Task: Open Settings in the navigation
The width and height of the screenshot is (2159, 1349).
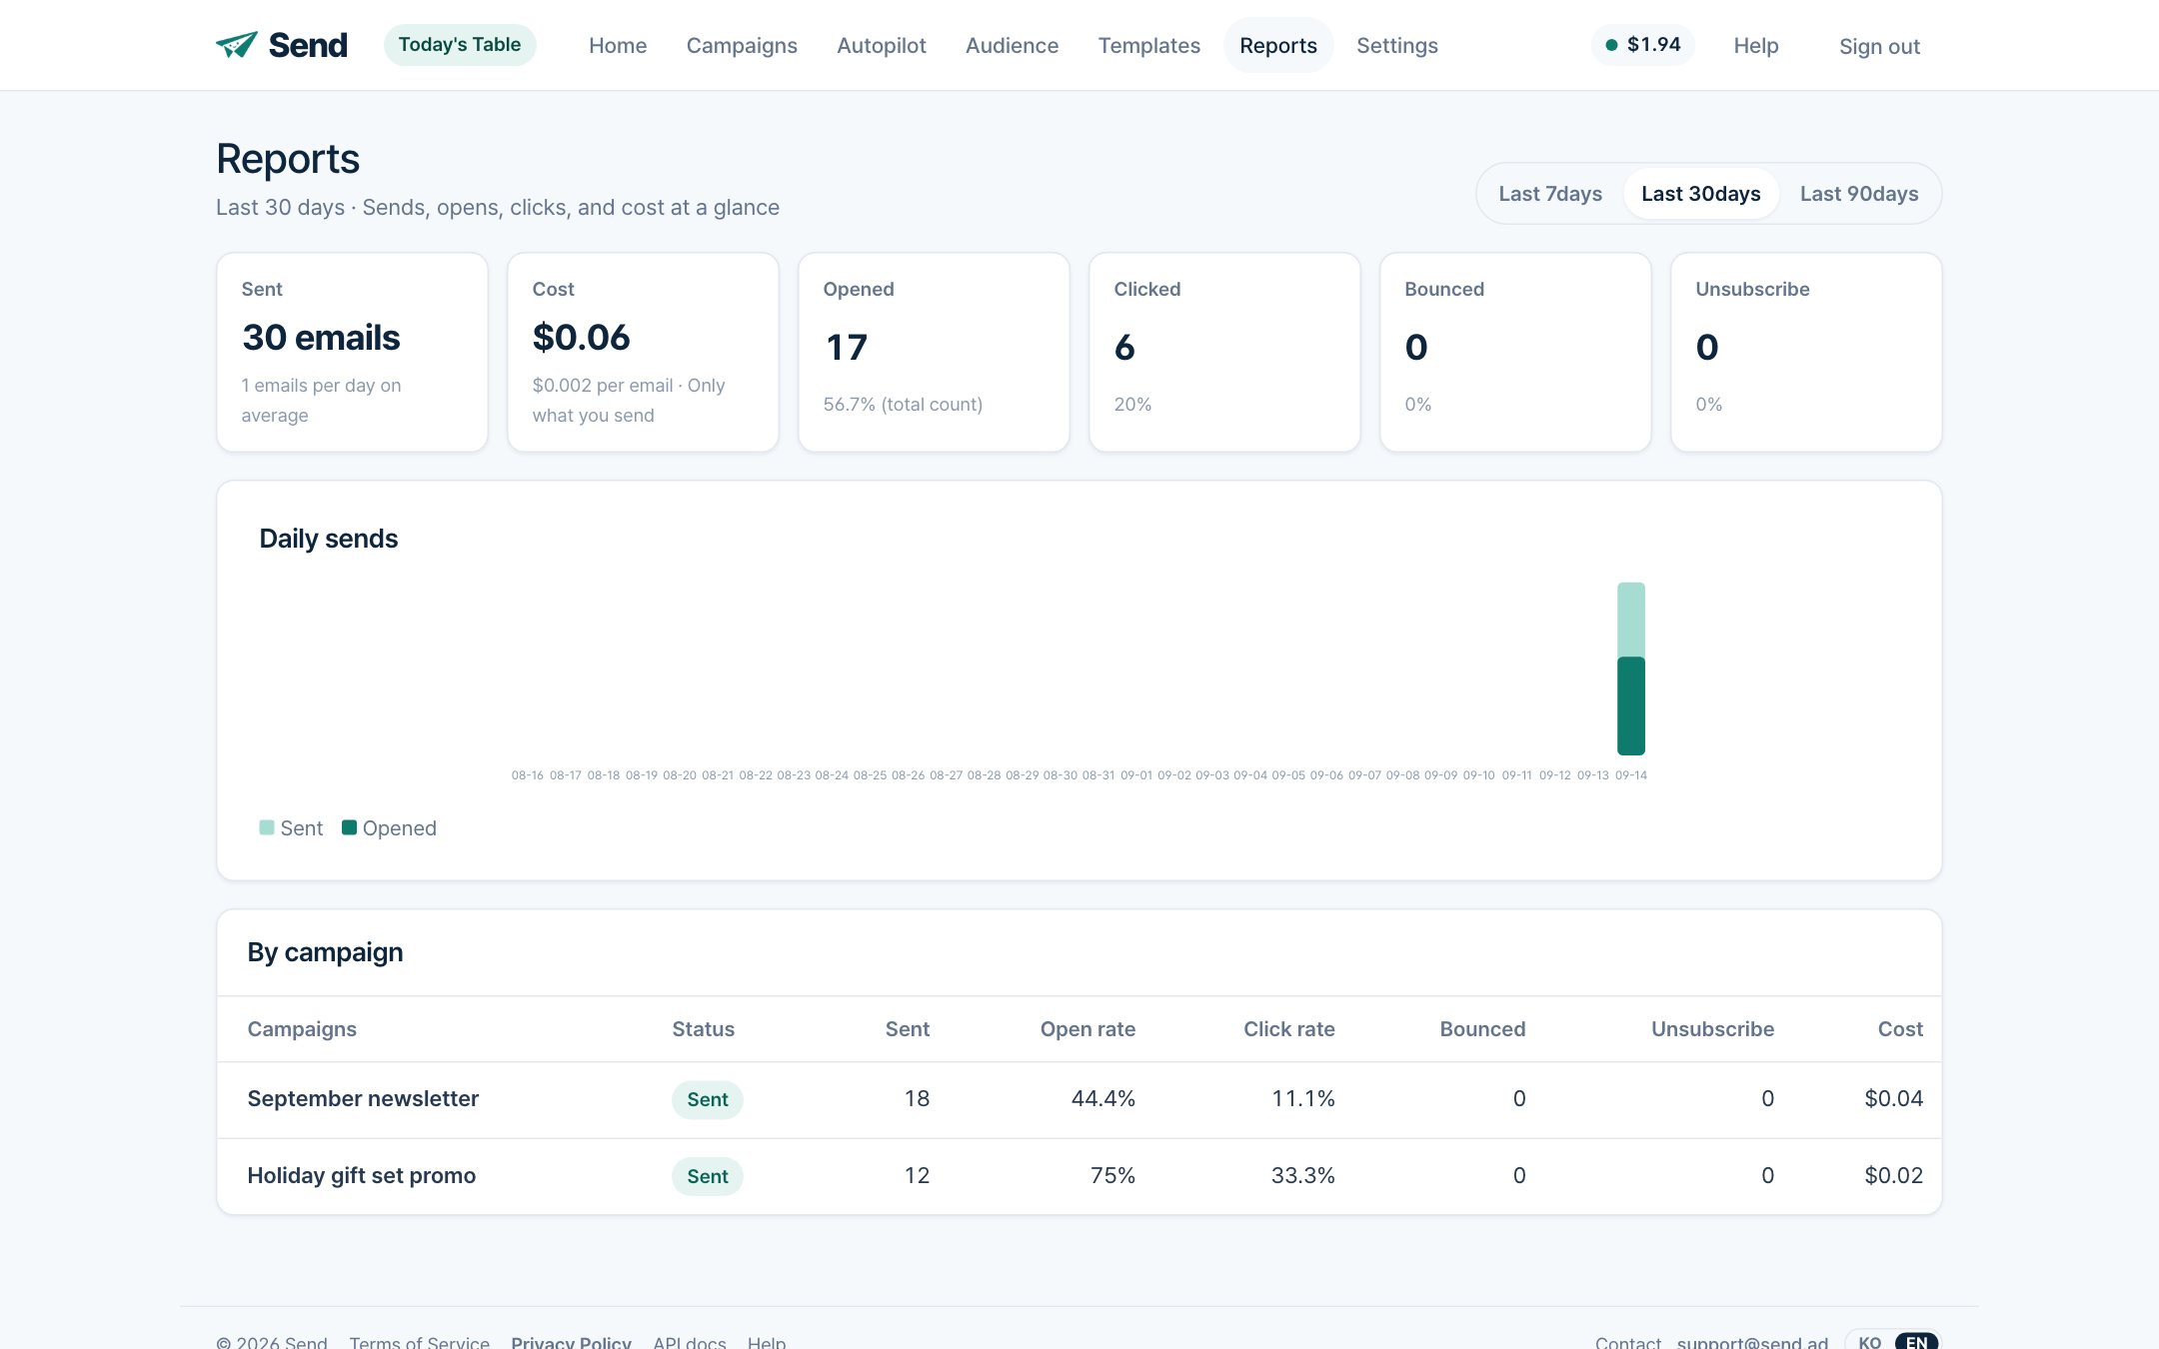Action: (x=1397, y=45)
